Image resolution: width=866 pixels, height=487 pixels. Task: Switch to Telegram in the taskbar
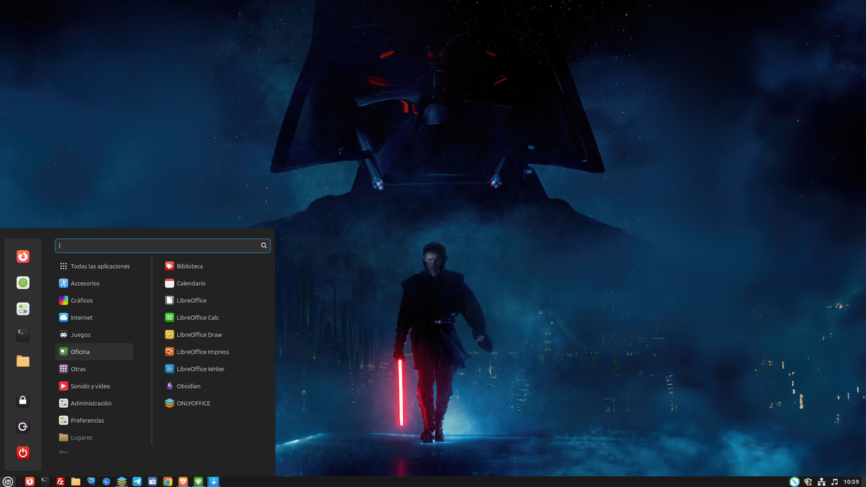137,482
